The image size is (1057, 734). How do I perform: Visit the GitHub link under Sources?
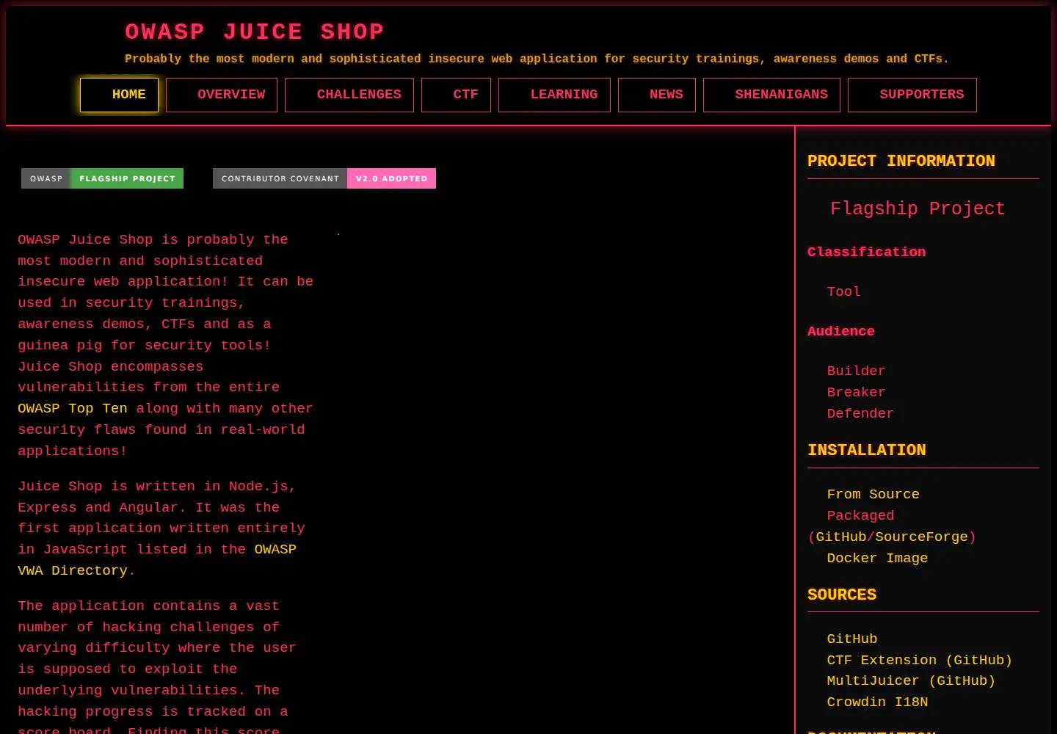point(851,639)
